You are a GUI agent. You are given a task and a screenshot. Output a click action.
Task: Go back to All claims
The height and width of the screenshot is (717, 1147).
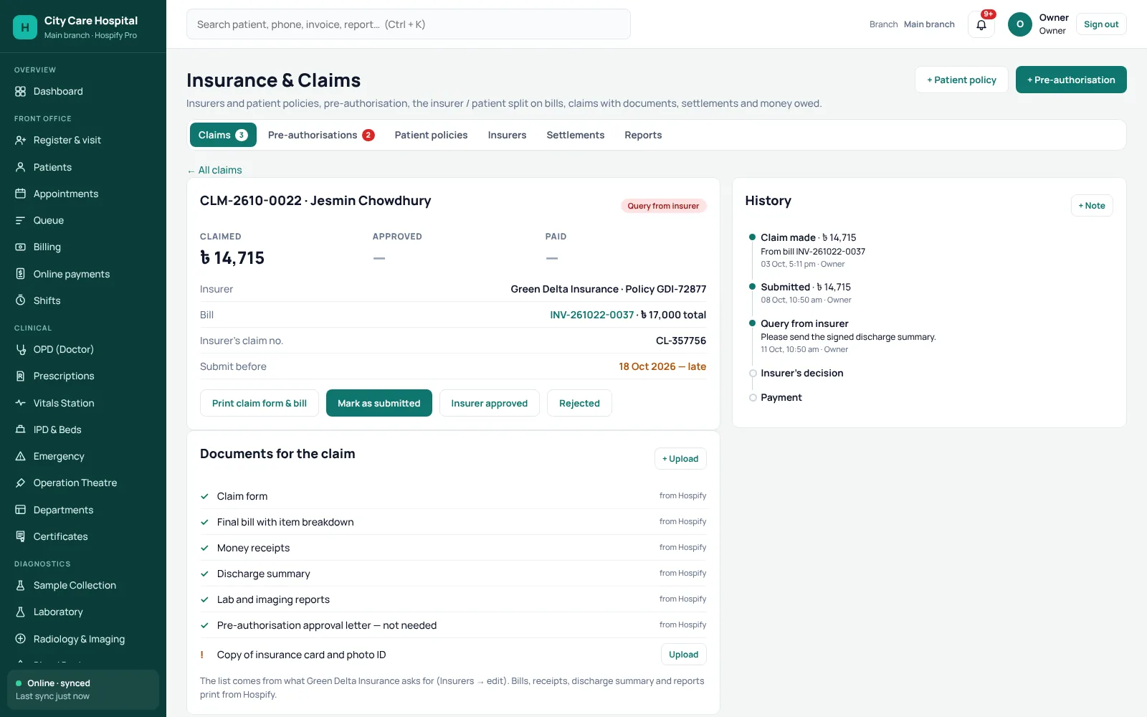pos(214,170)
